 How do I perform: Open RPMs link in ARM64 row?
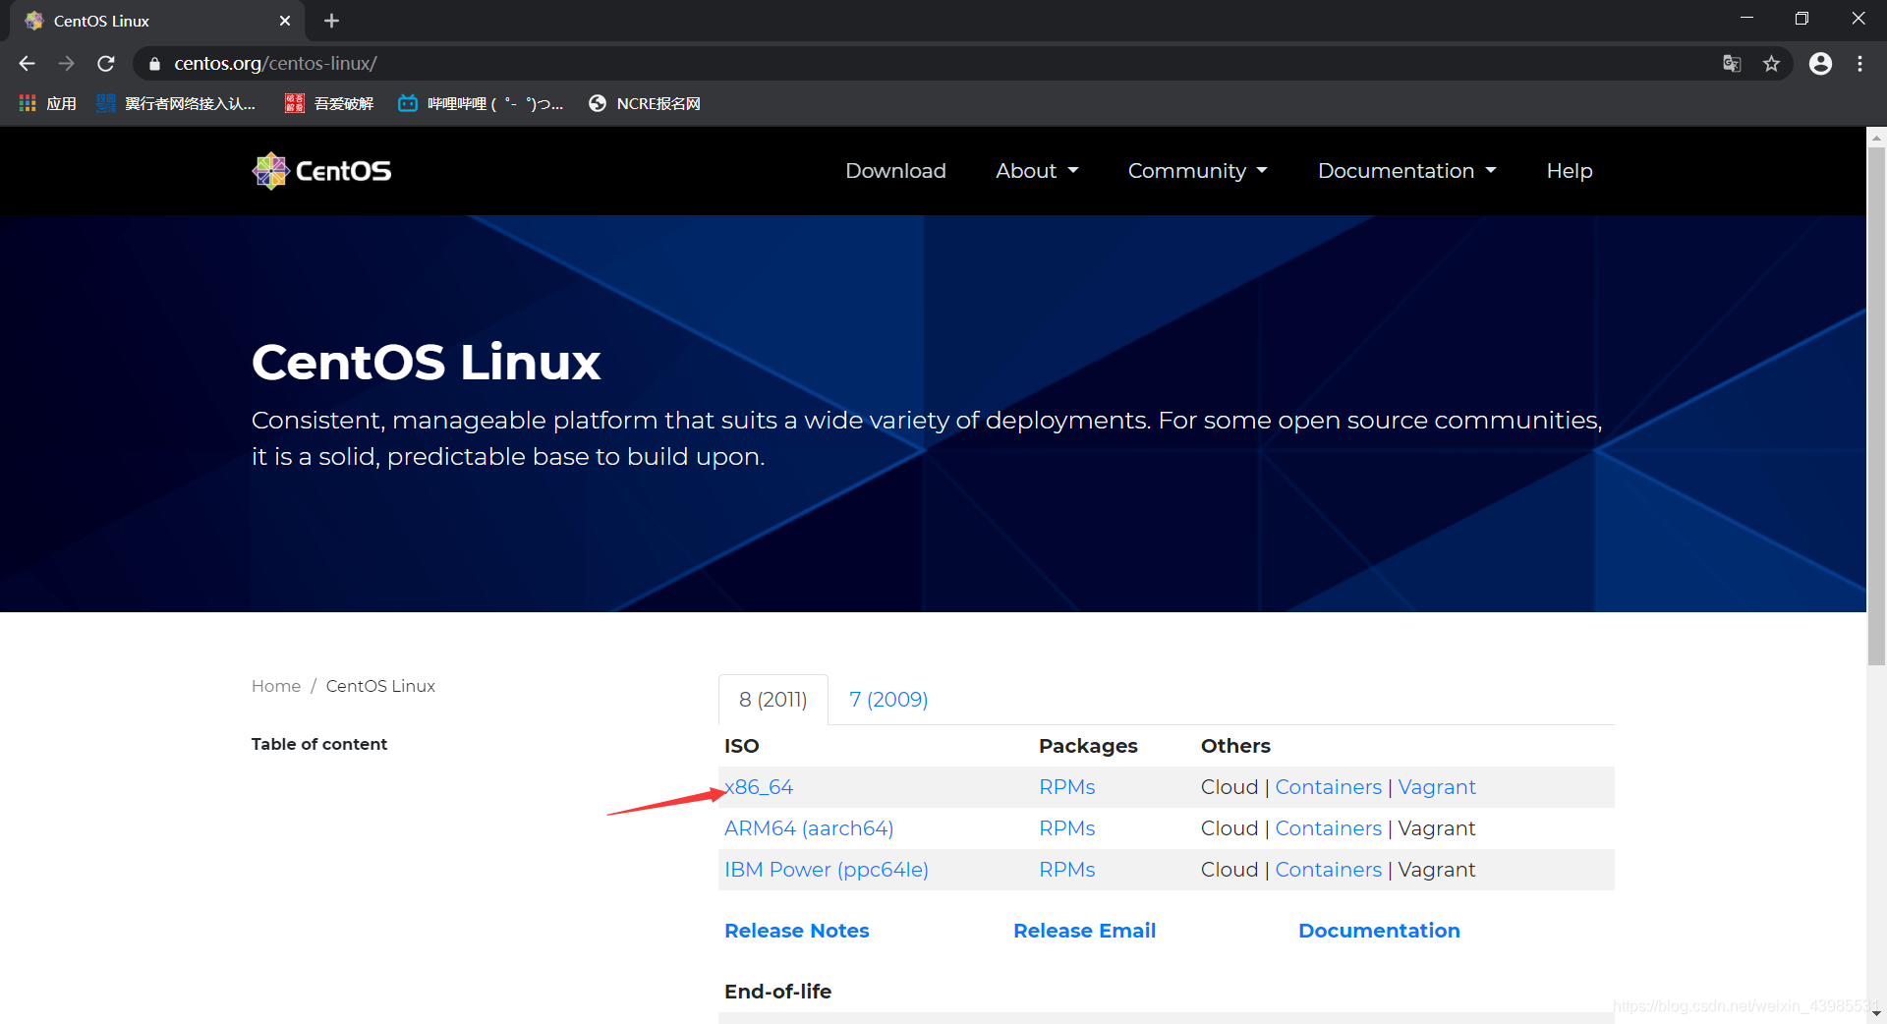pos(1066,828)
